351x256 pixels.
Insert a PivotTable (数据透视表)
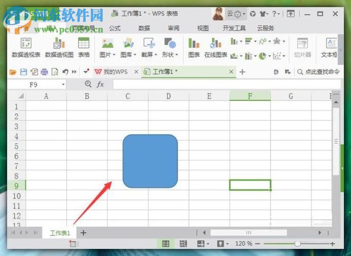tap(26, 47)
